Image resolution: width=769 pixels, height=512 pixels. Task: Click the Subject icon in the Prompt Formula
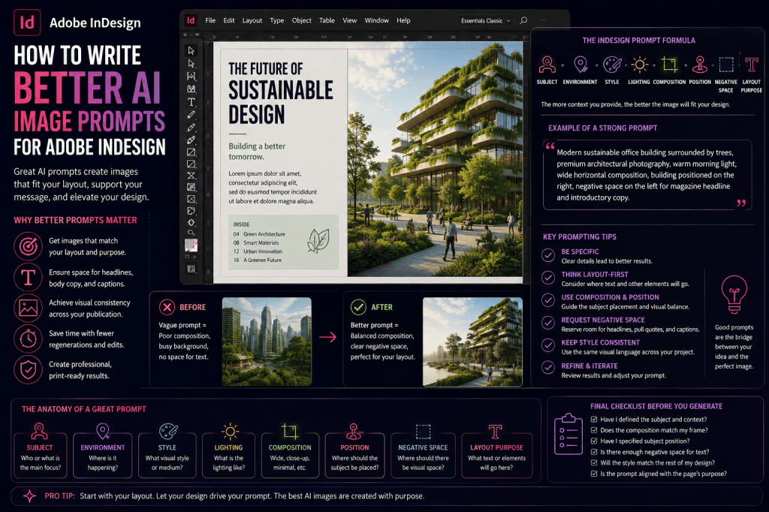coord(547,65)
